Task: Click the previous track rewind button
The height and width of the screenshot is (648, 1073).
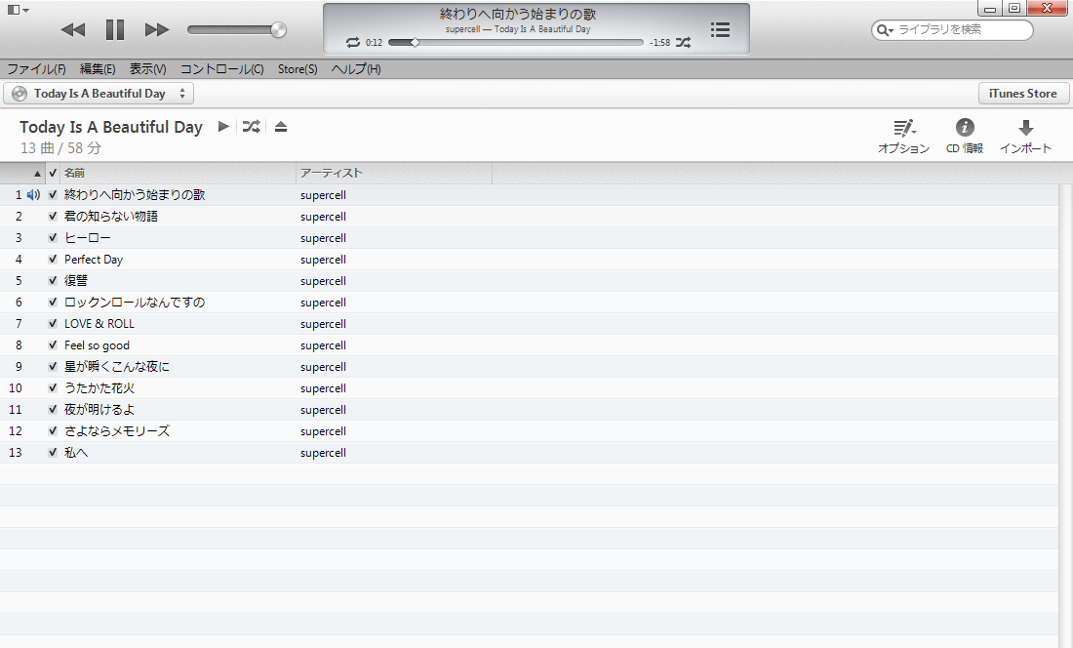Action: click(72, 29)
